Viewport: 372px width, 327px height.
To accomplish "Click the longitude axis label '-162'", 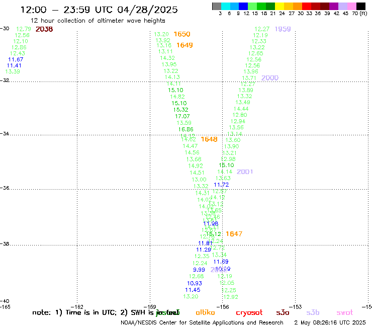I will [77, 307].
